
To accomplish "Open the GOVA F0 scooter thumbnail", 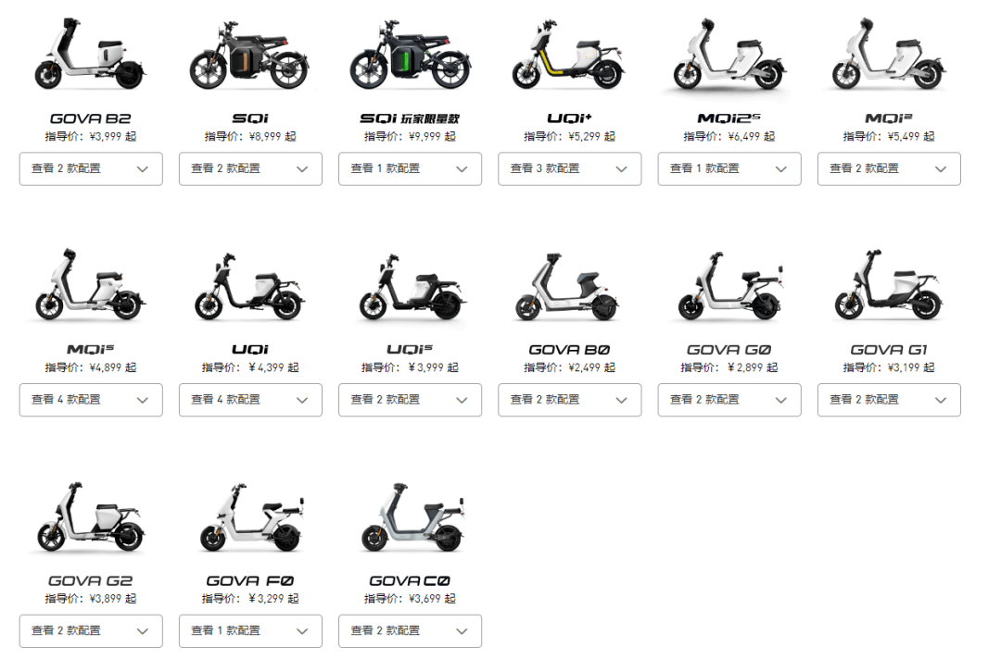I will tap(251, 517).
